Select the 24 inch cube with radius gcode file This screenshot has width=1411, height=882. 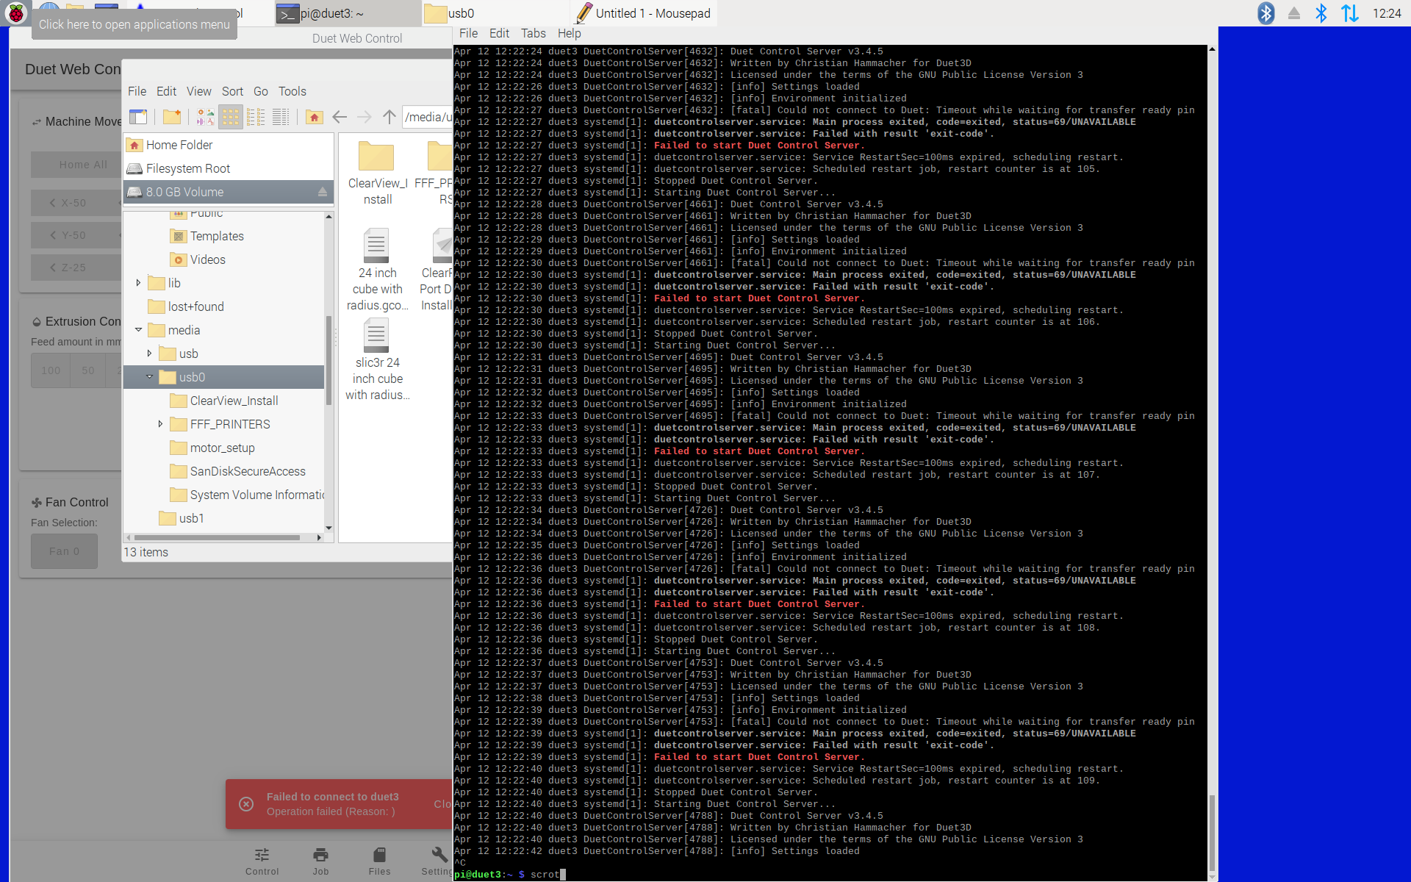[377, 270]
